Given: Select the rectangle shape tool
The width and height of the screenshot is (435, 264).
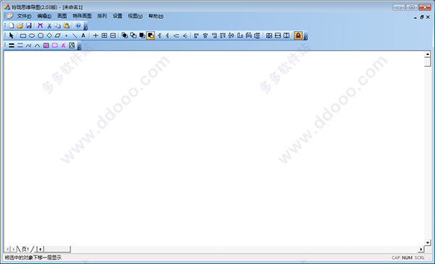Looking at the screenshot, I should pos(23,35).
